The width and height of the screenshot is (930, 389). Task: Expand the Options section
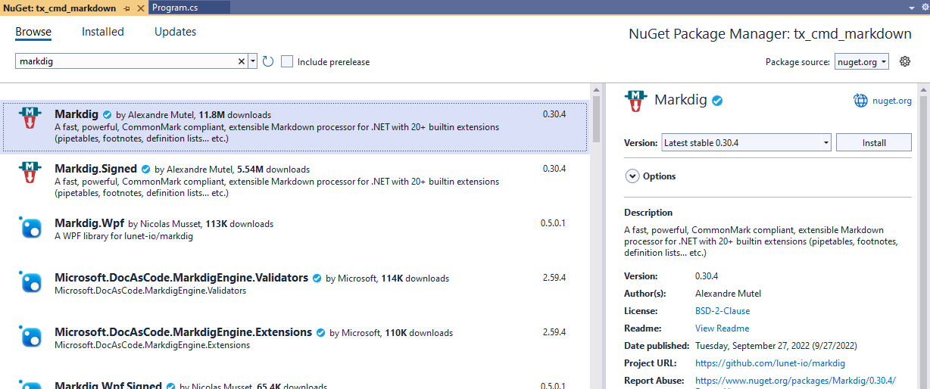coord(632,176)
